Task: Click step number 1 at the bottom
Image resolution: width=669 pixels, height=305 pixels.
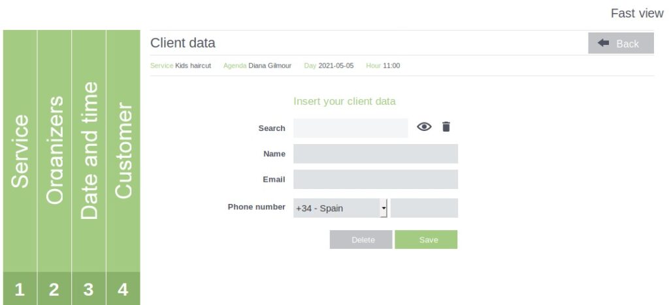Action: point(20,289)
